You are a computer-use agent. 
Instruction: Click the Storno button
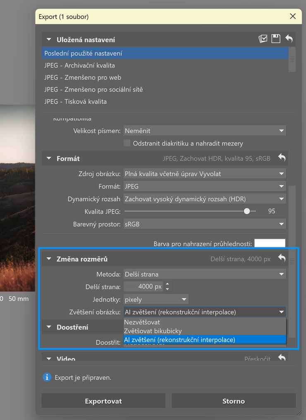click(234, 401)
